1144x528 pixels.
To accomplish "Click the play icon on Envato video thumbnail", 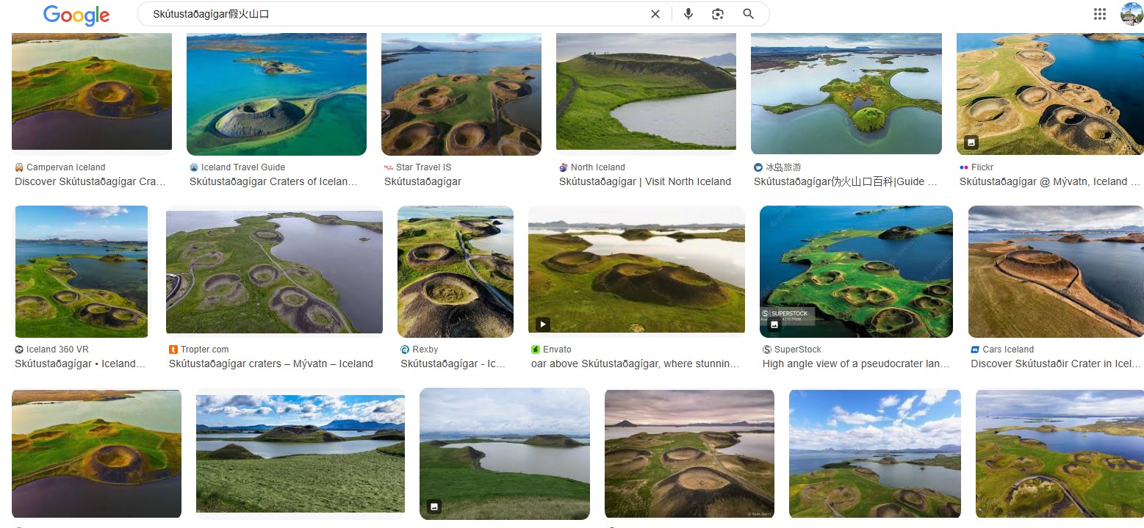I will point(543,323).
